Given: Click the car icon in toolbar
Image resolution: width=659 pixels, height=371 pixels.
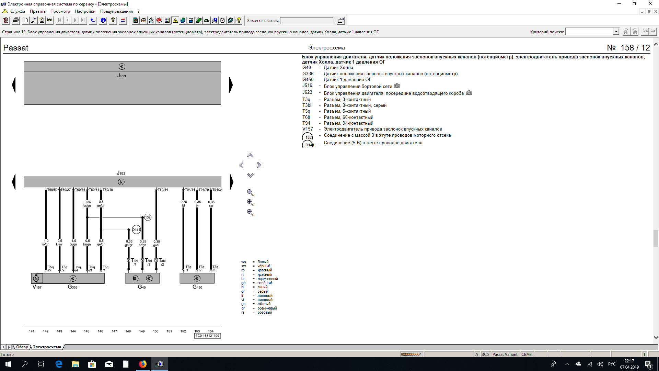Looking at the screenshot, I should [49, 20].
